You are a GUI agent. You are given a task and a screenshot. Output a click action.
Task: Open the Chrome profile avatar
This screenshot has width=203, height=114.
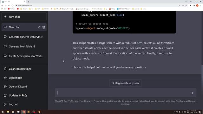(x=197, y=6)
